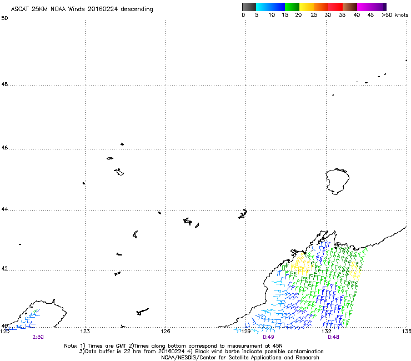
Task: Click the magenta 40-45 knots legend segment
Action: pos(364,7)
